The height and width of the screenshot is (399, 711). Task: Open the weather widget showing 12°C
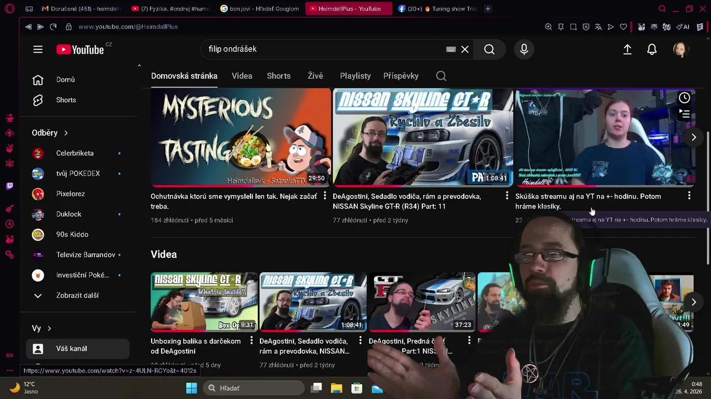click(23, 388)
